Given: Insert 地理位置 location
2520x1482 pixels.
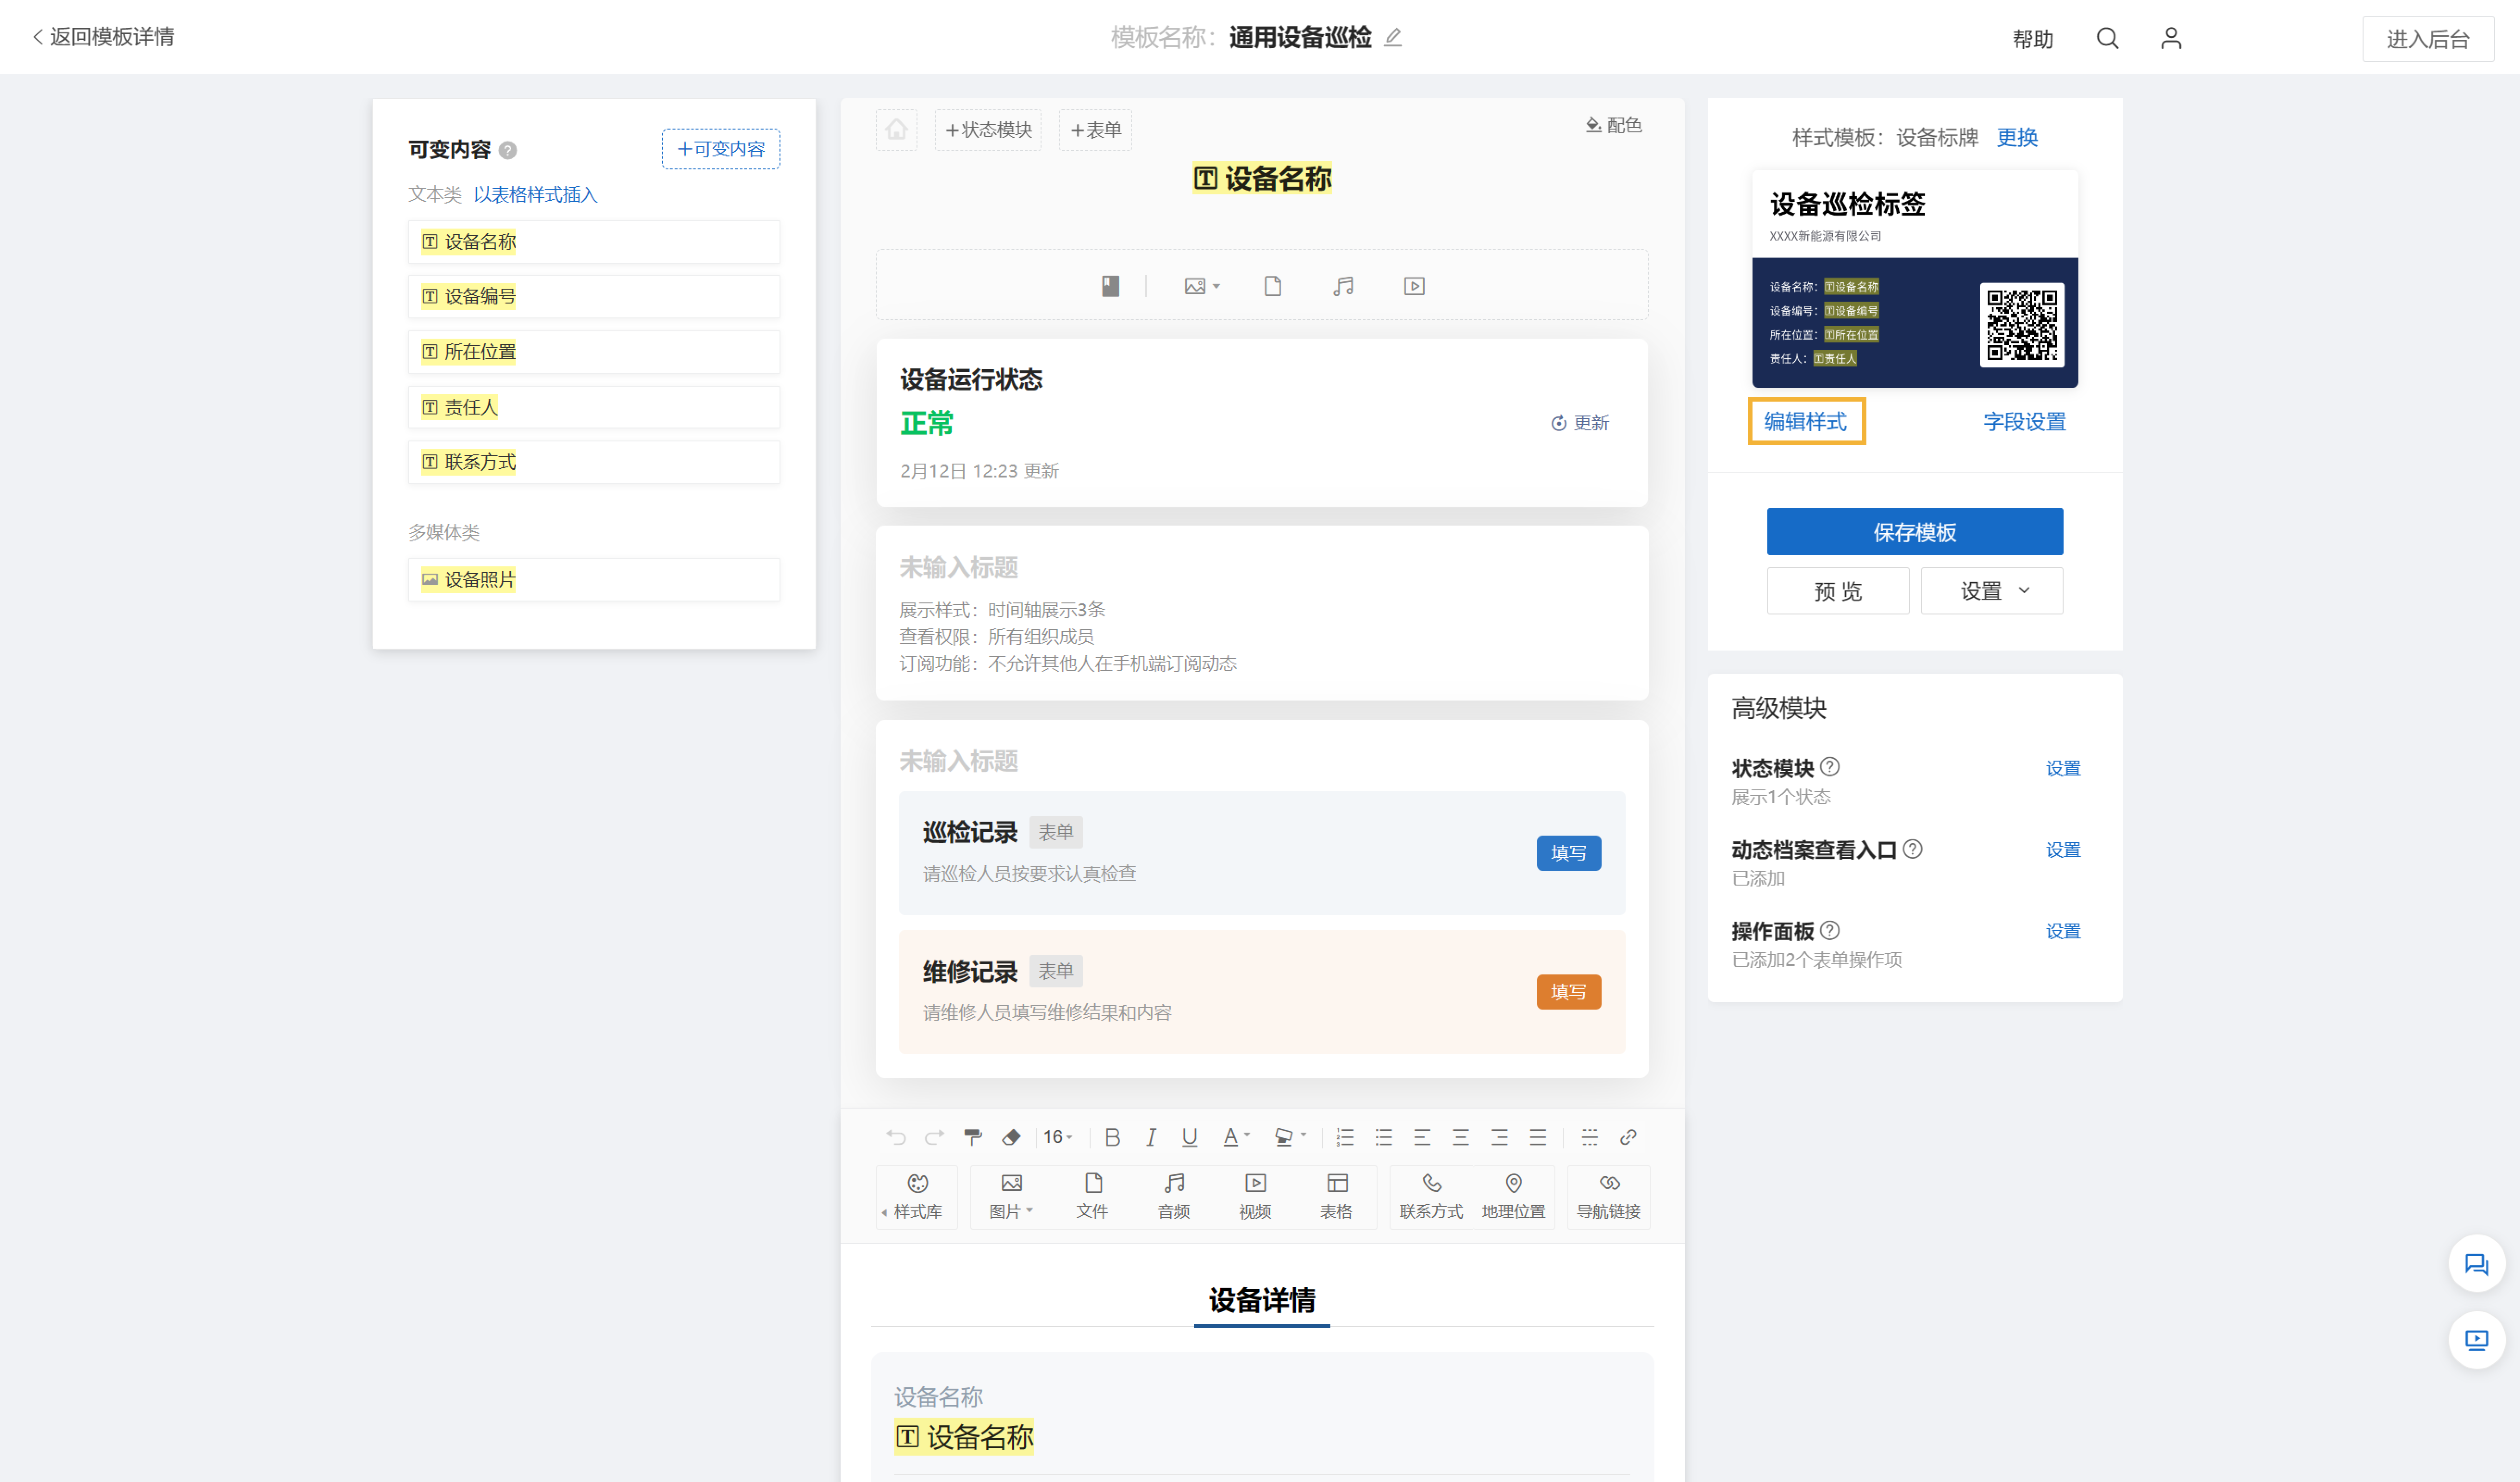Looking at the screenshot, I should 1513,1196.
